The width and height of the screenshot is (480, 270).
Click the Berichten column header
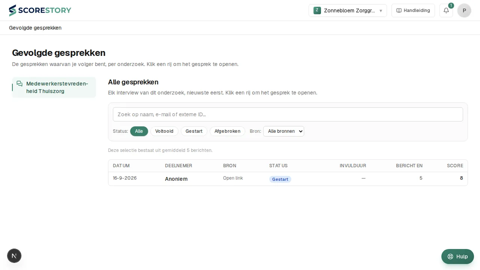[x=409, y=166]
